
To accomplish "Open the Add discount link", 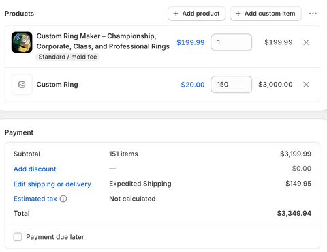I will point(35,169).
